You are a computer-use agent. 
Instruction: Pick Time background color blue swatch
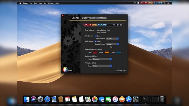click(118, 52)
